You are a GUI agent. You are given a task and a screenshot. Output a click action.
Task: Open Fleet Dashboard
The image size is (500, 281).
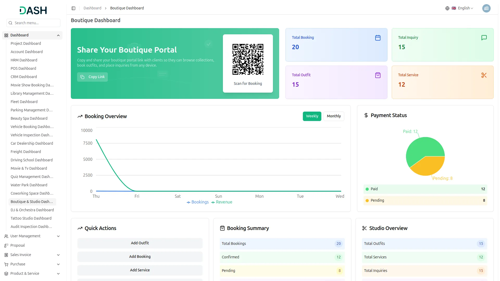(x=24, y=102)
